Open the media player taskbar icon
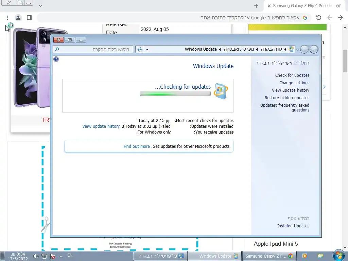This screenshot has height=261, width=348. pos(305,256)
